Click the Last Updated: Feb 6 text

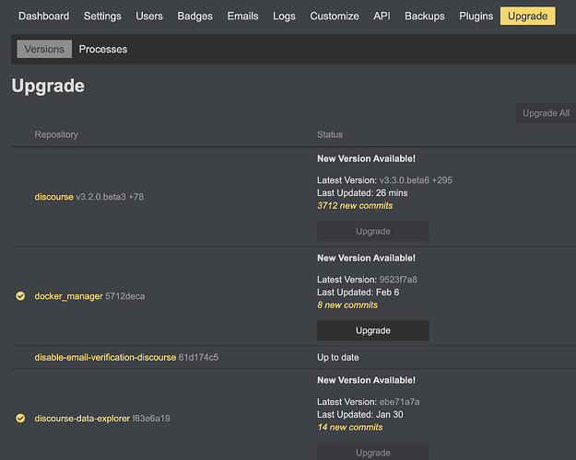(x=359, y=292)
